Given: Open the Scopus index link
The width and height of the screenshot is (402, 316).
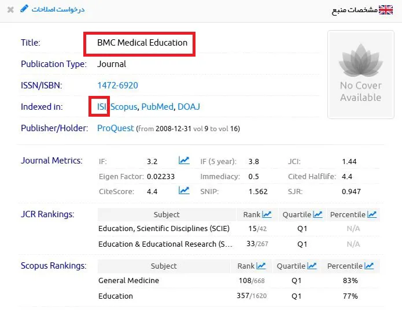Looking at the screenshot, I should pyautogui.click(x=124, y=106).
